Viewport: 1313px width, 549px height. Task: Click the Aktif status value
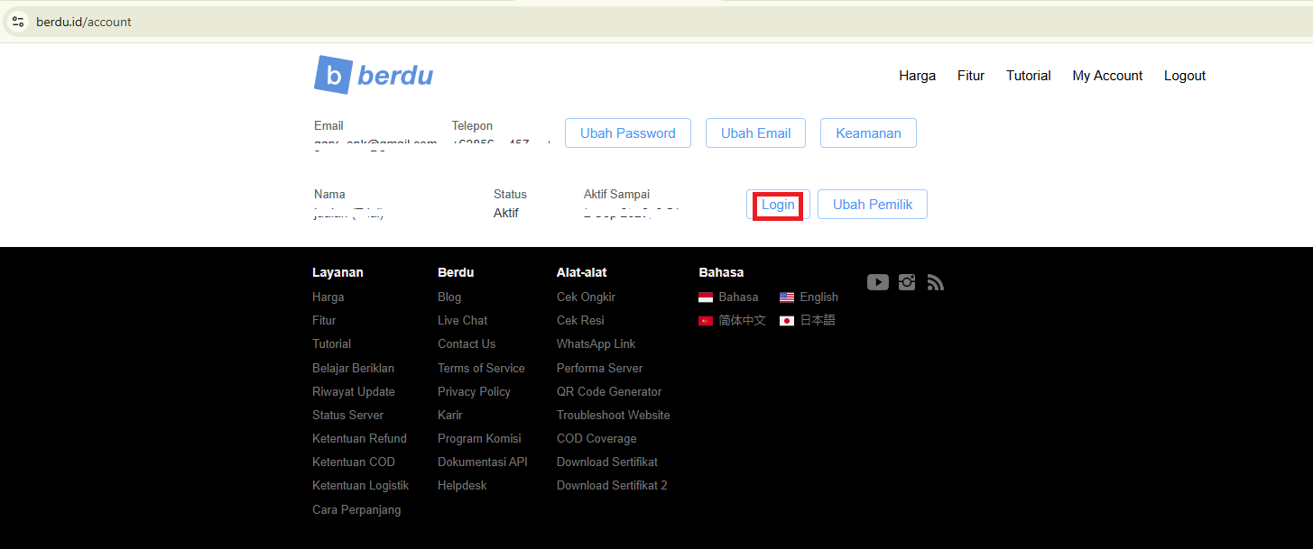[506, 214]
